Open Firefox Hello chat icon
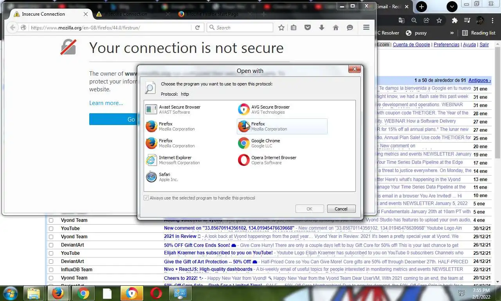The width and height of the screenshot is (501, 301). (x=350, y=27)
